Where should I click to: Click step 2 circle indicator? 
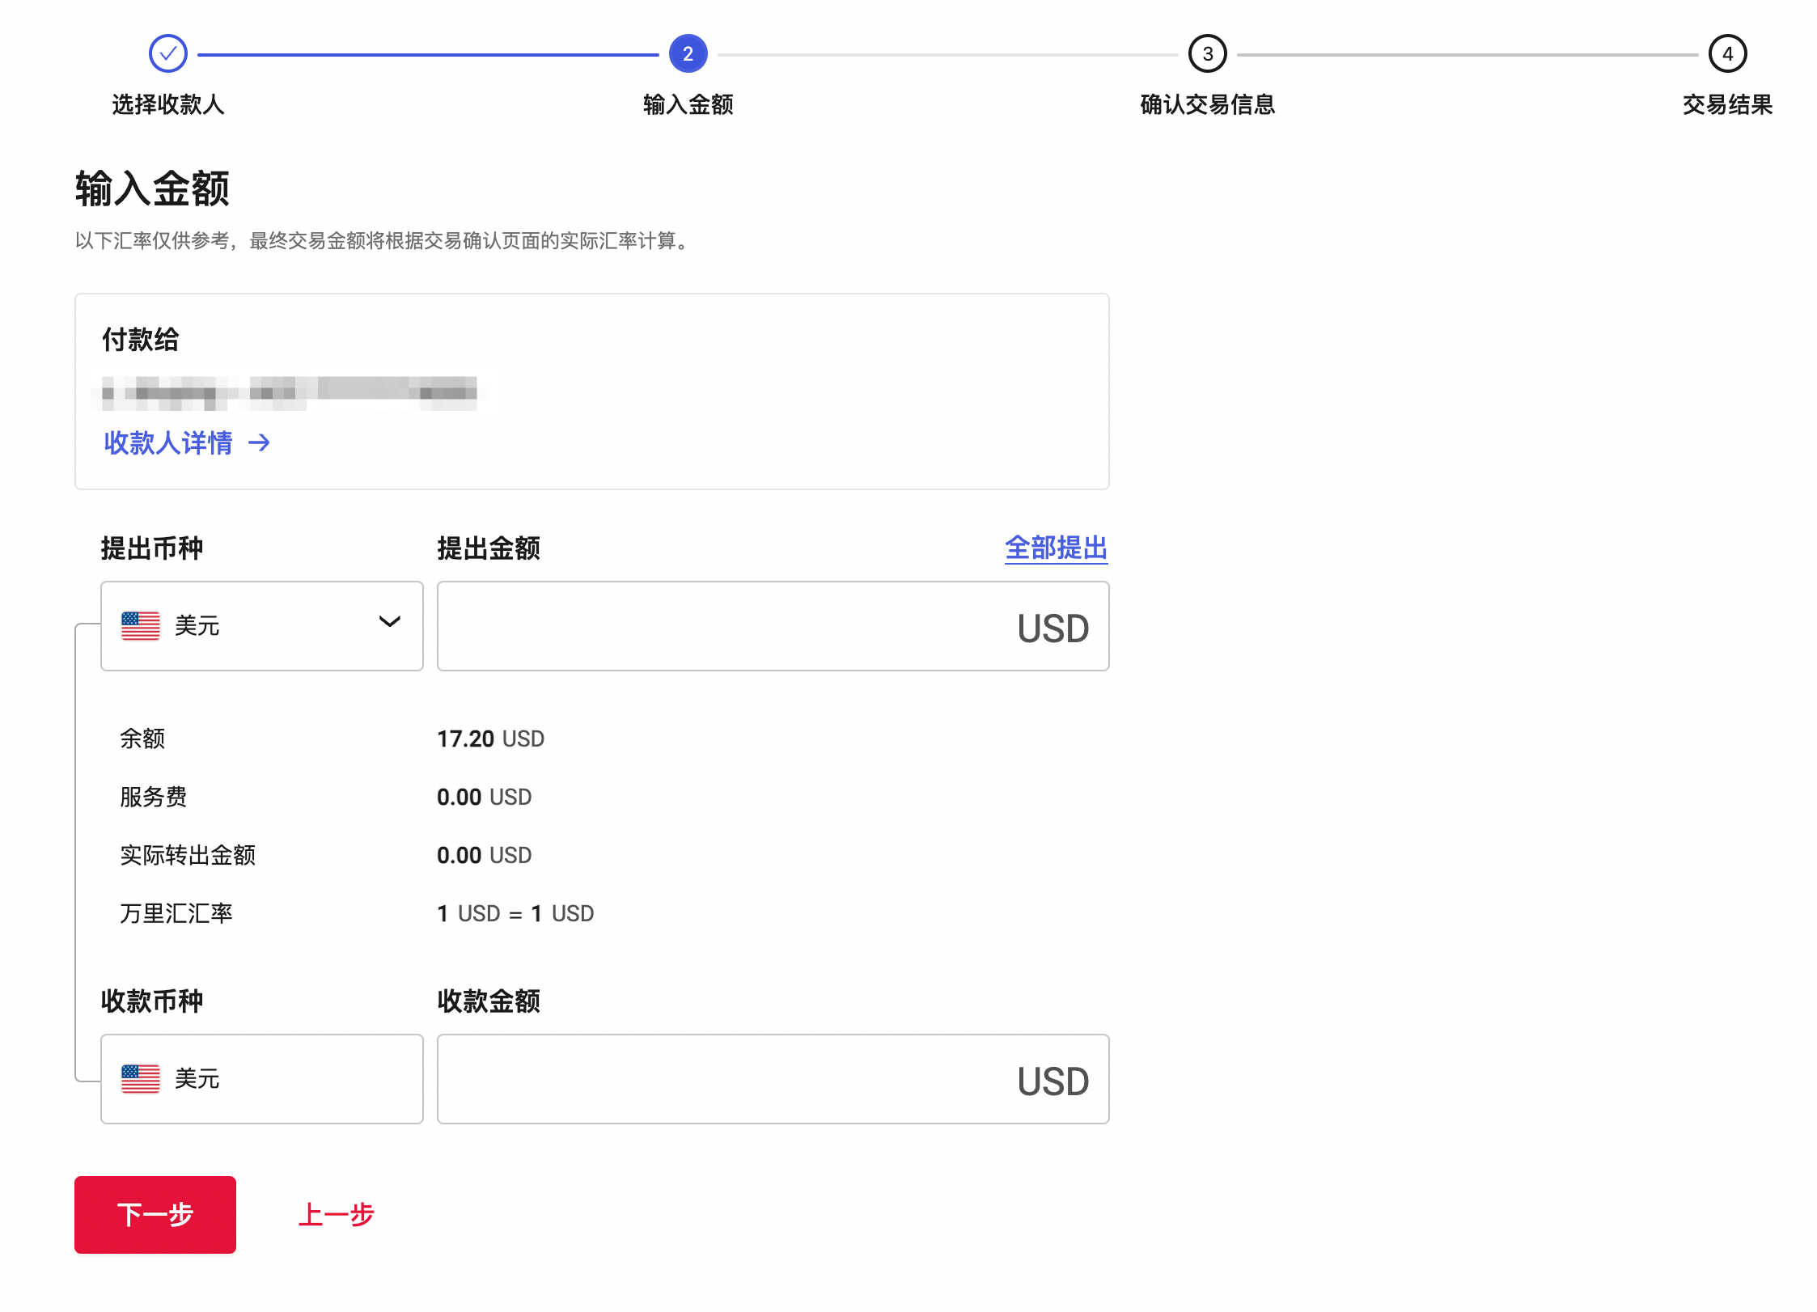coord(688,54)
